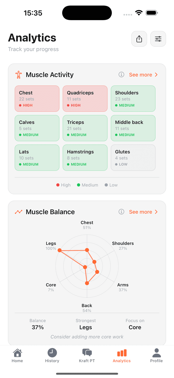This screenshot has height=378, width=174.
Task: Switch to the Profile tab
Action: 156,352
